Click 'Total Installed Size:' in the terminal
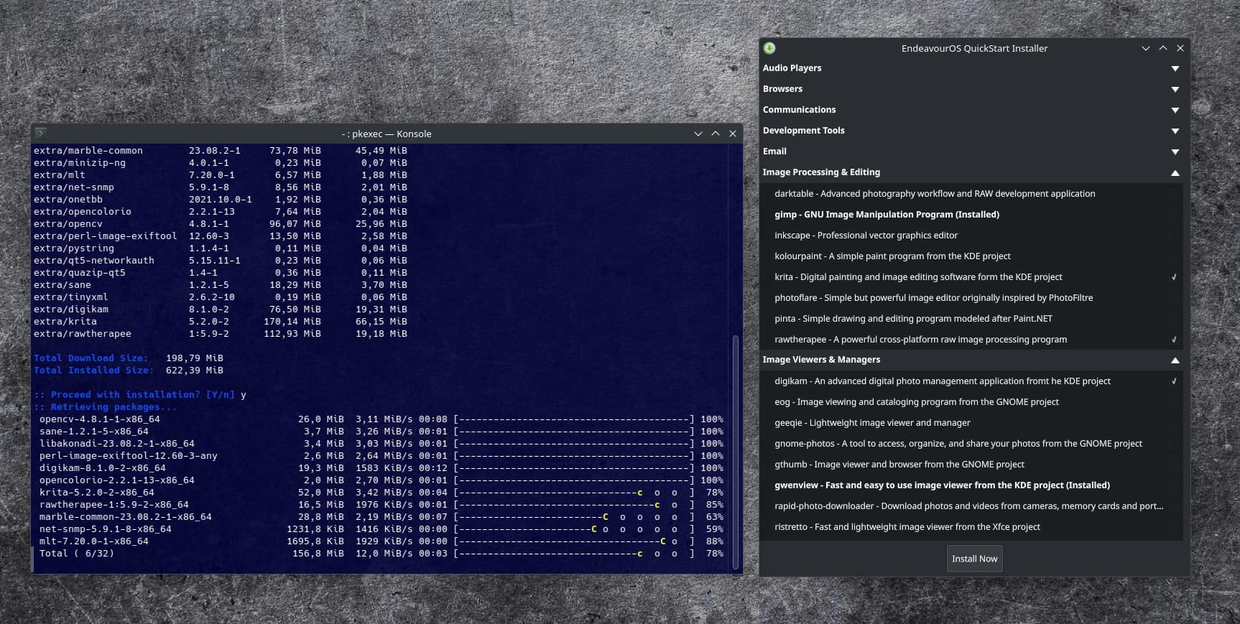Screen dimensions: 1240x624 [x=94, y=371]
